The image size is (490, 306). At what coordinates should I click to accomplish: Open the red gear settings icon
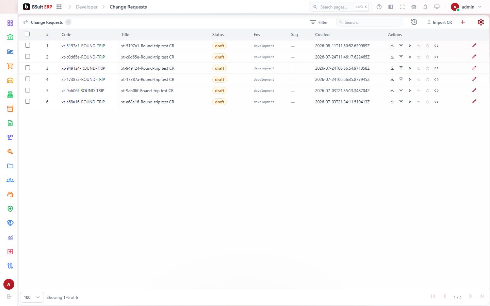point(481,22)
